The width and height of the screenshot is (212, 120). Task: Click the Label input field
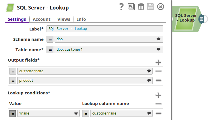click(x=105, y=29)
